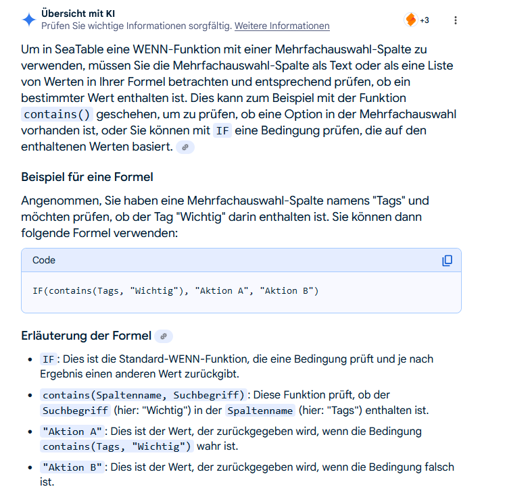Click the link chip after the first paragraph

pyautogui.click(x=185, y=147)
